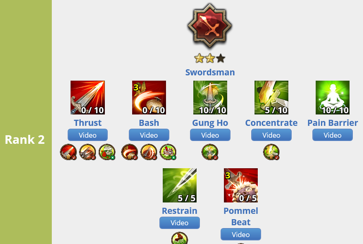Click the Swordsman class emblem icon
The width and height of the screenshot is (363, 244).
pos(210,26)
